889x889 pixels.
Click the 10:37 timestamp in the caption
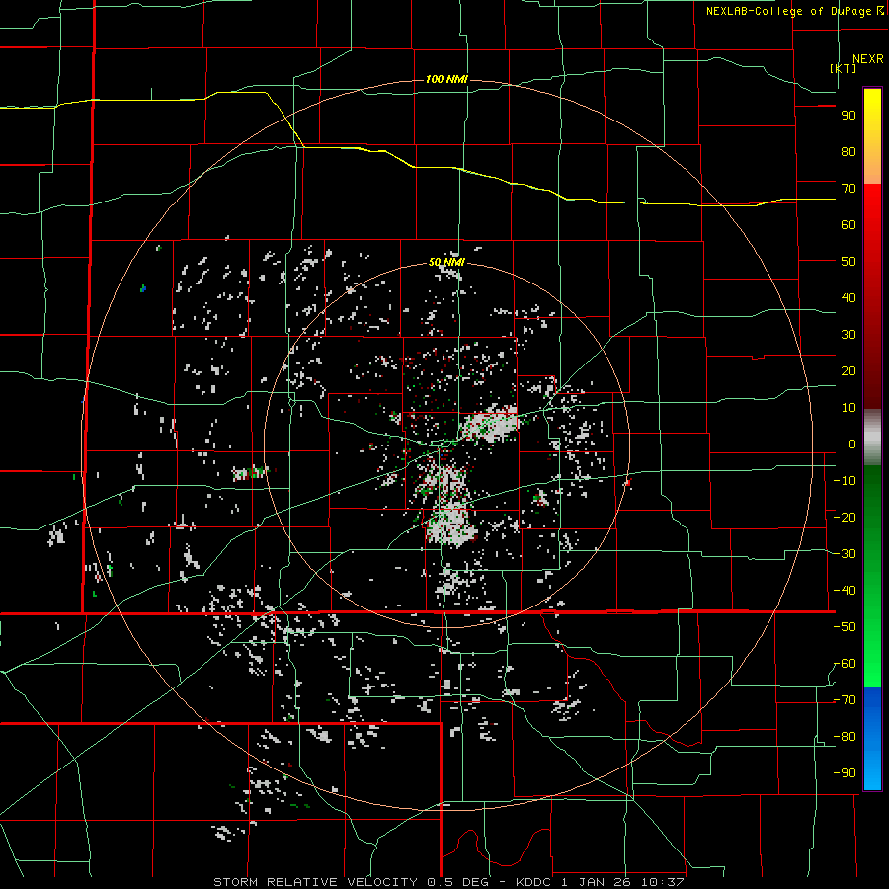coord(663,882)
